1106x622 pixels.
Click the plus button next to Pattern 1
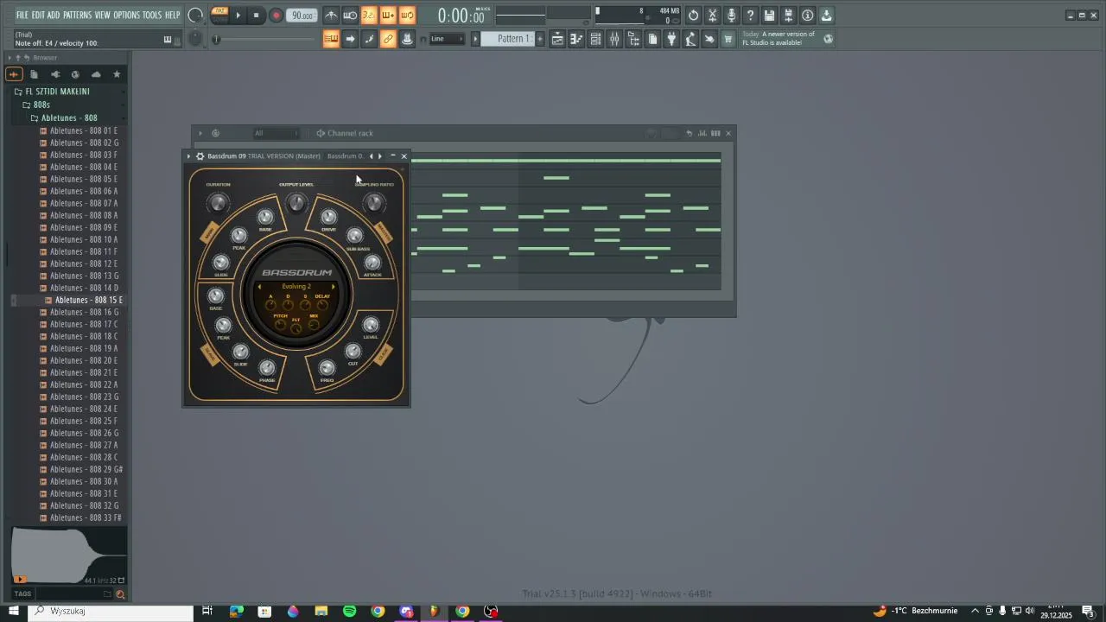tap(541, 39)
